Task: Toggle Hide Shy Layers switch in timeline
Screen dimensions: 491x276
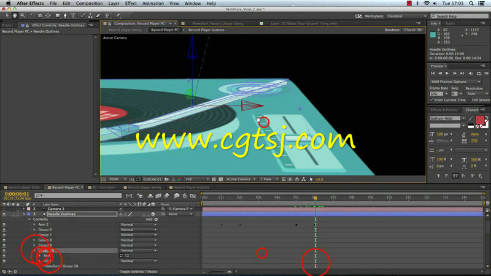Action: point(150,196)
